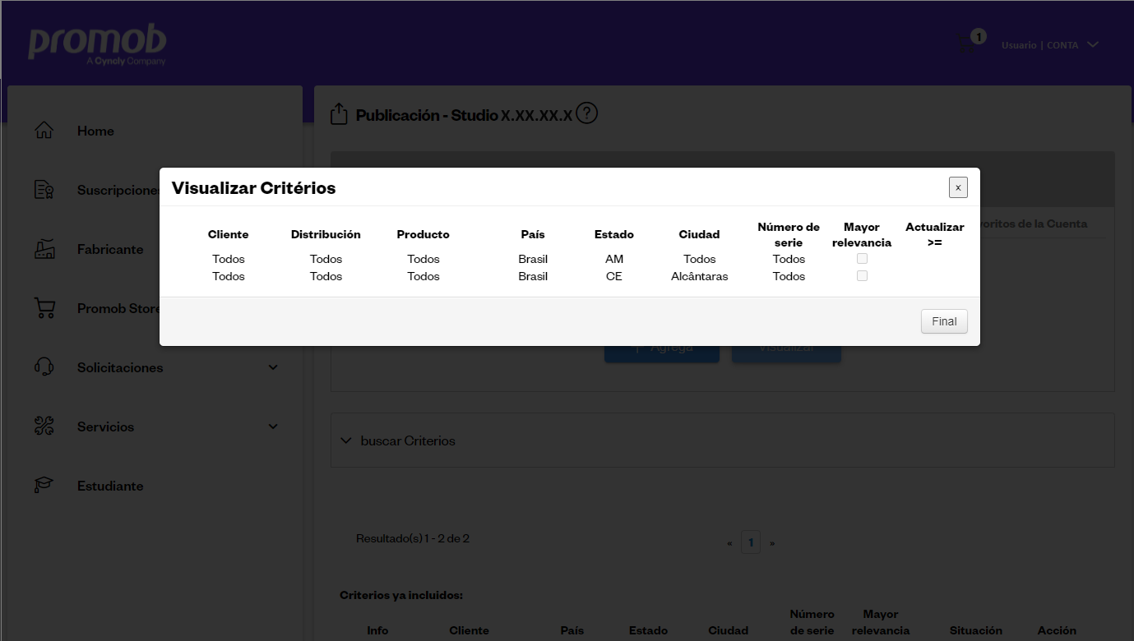This screenshot has height=641, width=1134.
Task: Open the Fabricante menu item
Action: [110, 249]
